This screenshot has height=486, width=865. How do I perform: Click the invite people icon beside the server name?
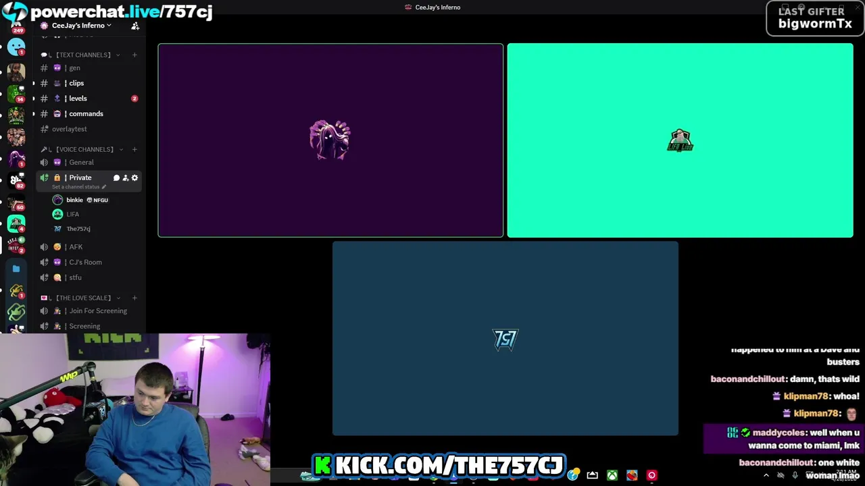pos(135,26)
